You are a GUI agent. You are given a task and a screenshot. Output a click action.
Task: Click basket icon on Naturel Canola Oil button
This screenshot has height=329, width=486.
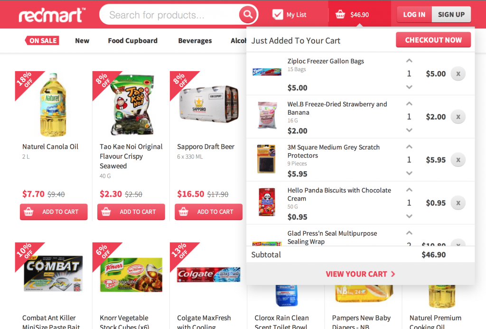pyautogui.click(x=28, y=212)
